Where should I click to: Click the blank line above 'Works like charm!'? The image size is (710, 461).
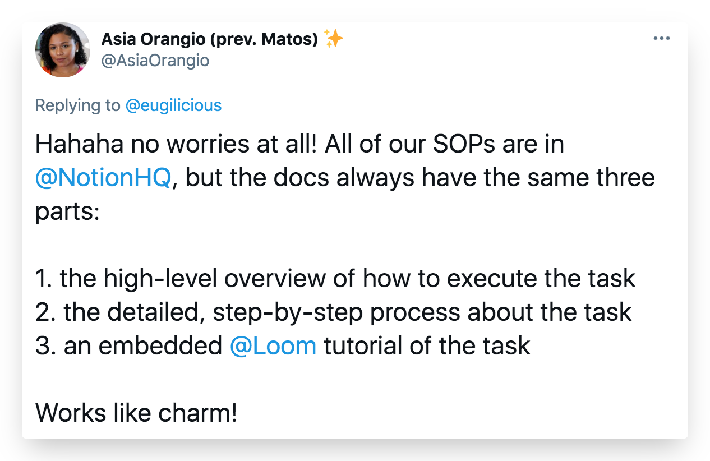click(x=355, y=380)
